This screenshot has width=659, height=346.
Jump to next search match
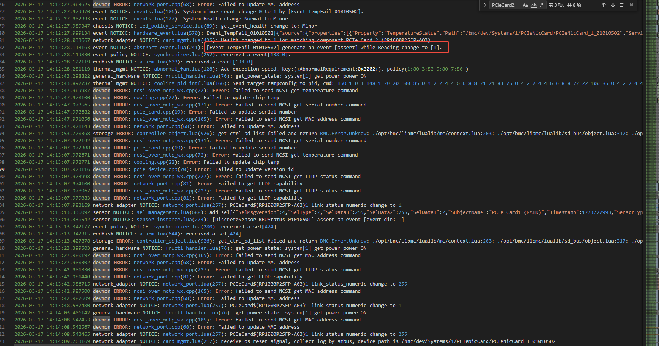point(613,5)
